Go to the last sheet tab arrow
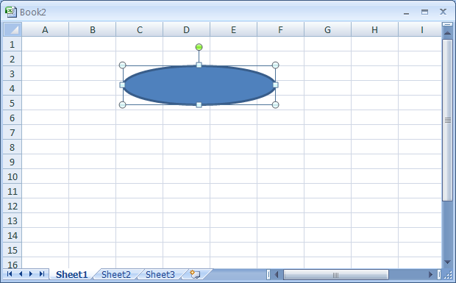Screen dimensions: 456x283 coord(42,274)
